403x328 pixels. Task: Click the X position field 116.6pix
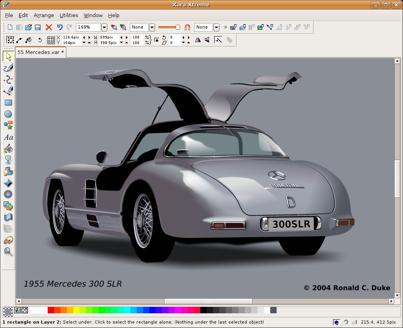tap(71, 37)
